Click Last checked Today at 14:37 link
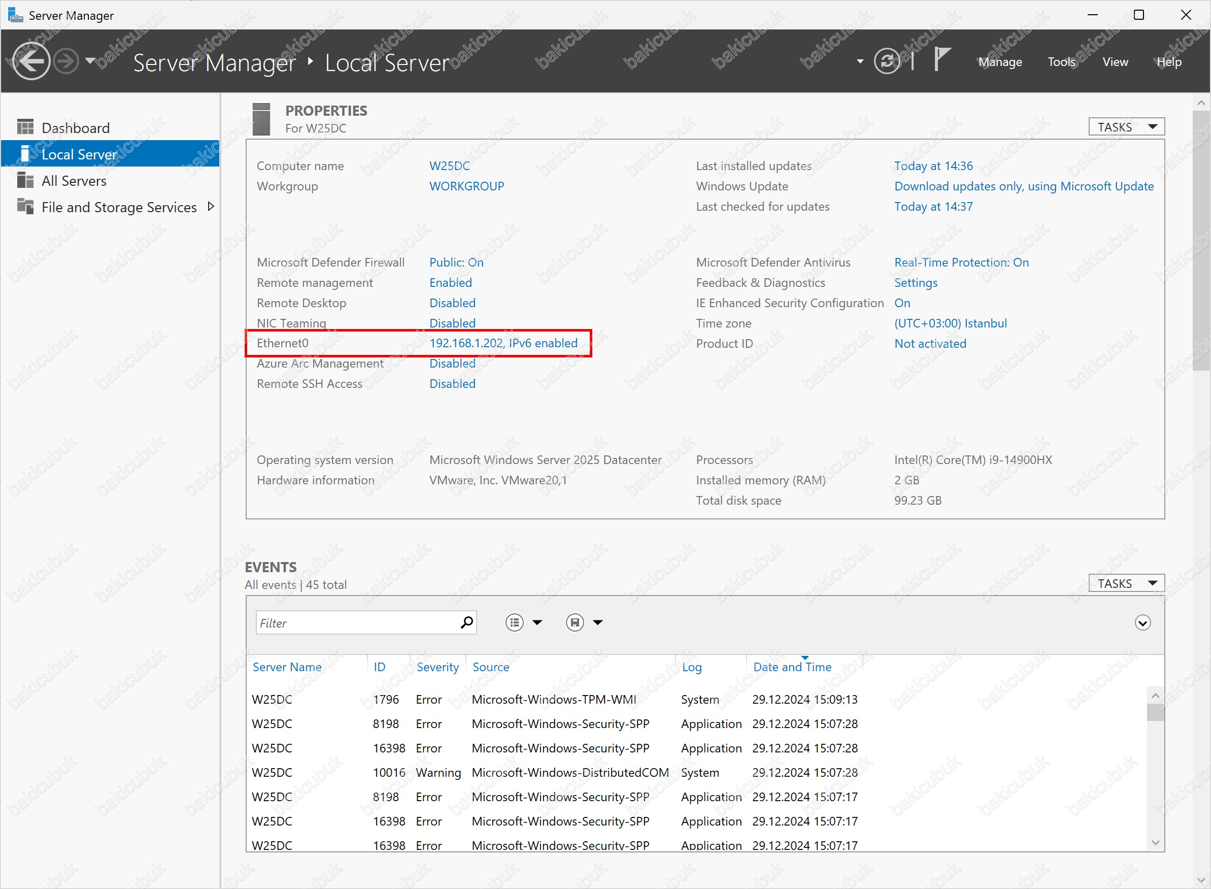The image size is (1211, 889). pyautogui.click(x=933, y=207)
